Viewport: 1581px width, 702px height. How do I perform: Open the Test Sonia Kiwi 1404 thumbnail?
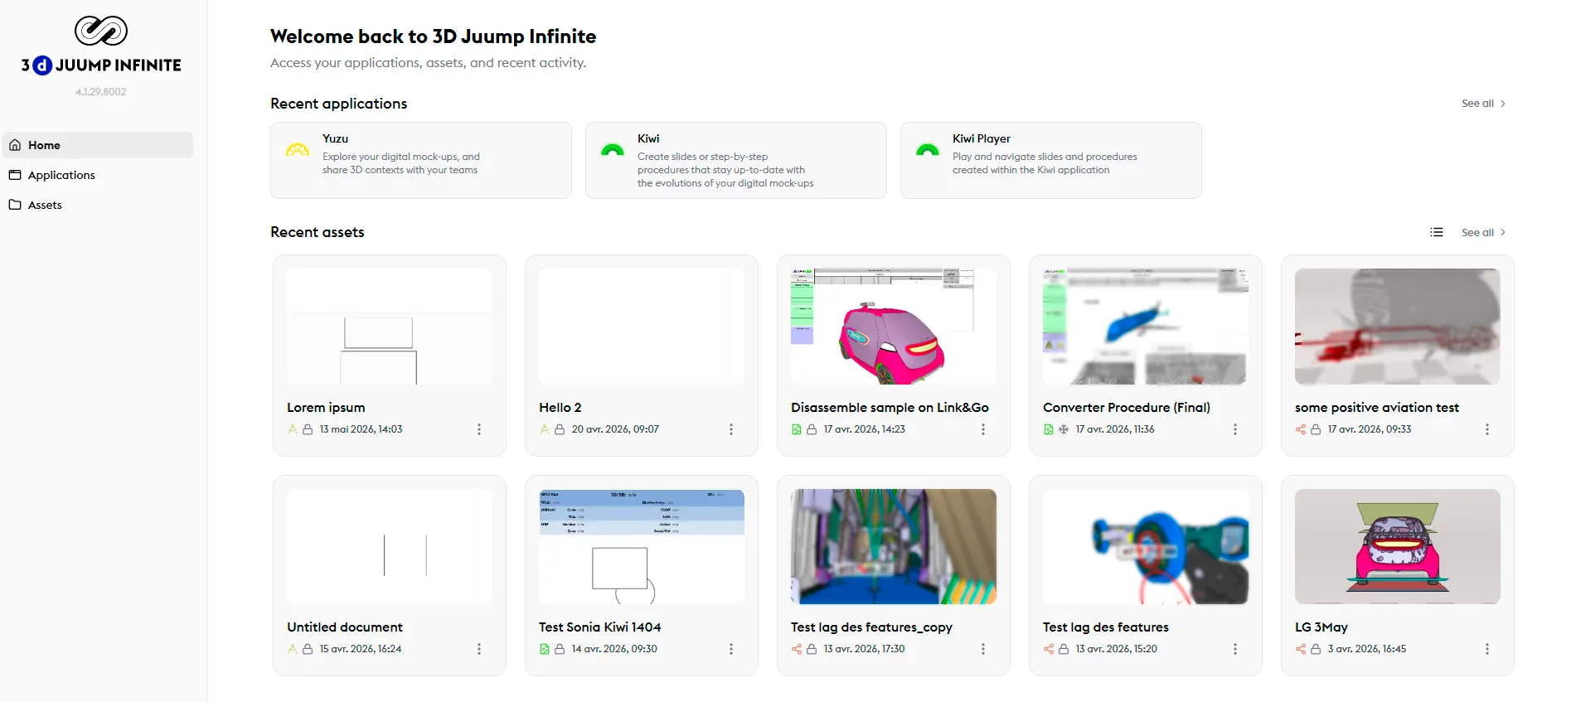642,546
